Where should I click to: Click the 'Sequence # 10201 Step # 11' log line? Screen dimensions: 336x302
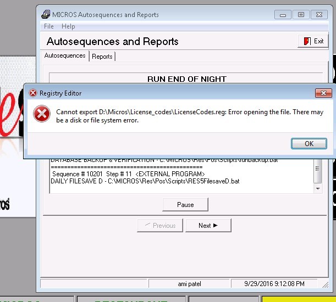tap(128, 174)
